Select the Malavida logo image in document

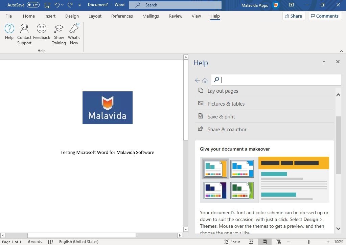[x=108, y=108]
